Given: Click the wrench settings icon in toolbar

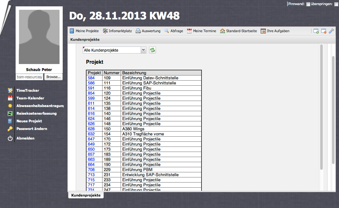Looking at the screenshot, I should 331,31.
